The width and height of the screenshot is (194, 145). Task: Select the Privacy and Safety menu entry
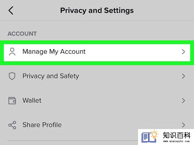click(97, 76)
